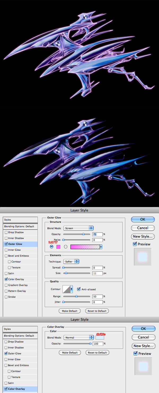Image resolution: width=159 pixels, height=393 pixels.
Task: Select Blending Options: Default in the Color Overlay dialog
Action: pyautogui.click(x=21, y=336)
